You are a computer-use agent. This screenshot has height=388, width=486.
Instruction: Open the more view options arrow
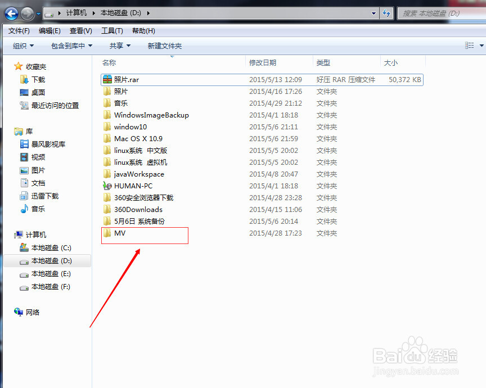(481, 46)
